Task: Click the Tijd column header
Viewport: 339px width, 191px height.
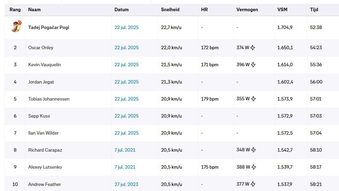Action: point(314,10)
